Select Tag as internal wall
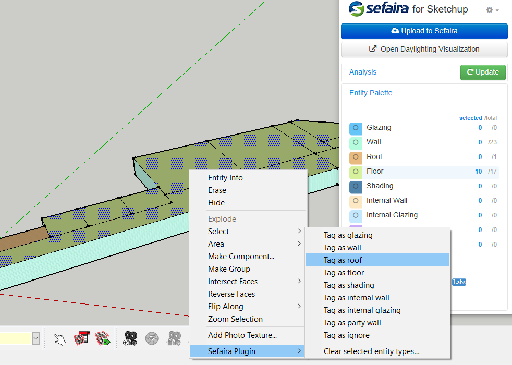The width and height of the screenshot is (512, 365). pyautogui.click(x=377, y=298)
